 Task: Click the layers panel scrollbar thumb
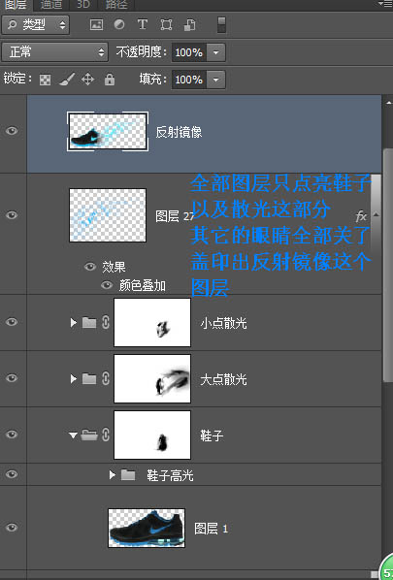[x=387, y=265]
